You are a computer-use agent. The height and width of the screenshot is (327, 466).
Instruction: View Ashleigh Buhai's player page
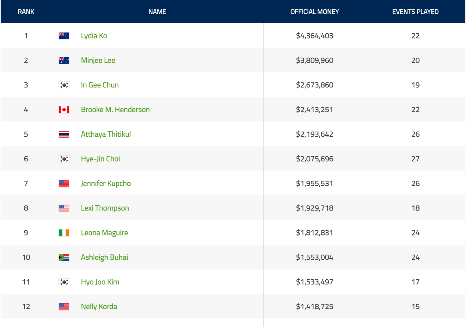pos(104,257)
